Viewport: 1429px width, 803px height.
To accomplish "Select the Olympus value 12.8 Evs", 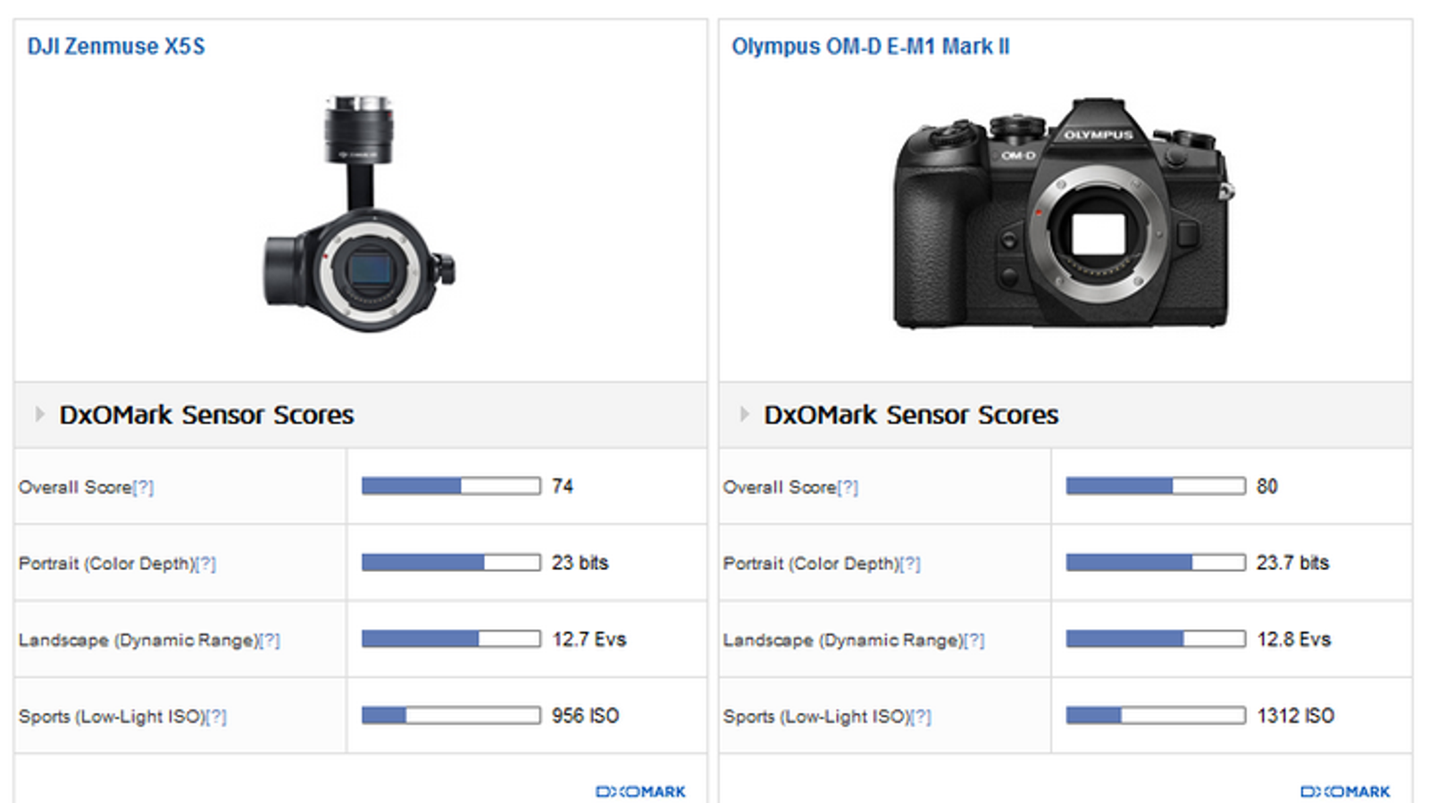I will tap(1294, 640).
